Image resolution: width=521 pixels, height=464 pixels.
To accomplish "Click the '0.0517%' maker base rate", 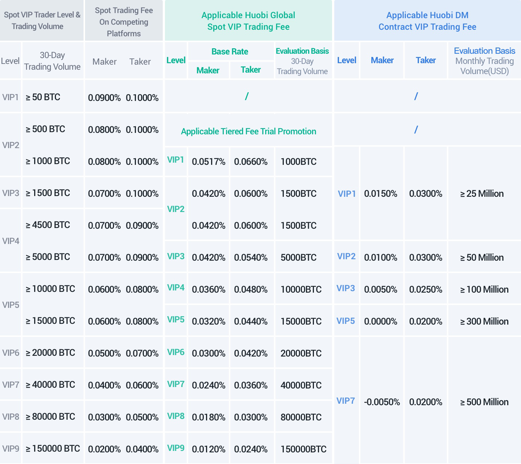I will point(209,162).
